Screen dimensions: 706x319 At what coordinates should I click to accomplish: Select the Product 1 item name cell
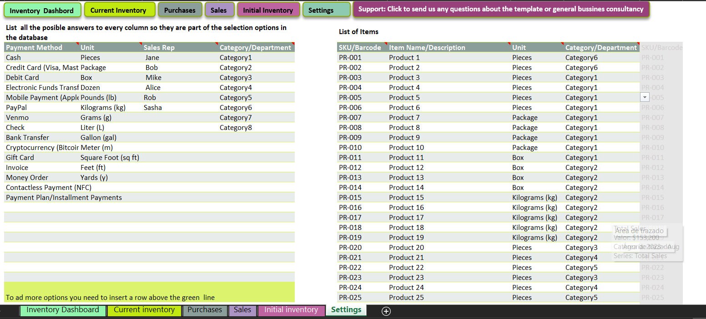pyautogui.click(x=404, y=57)
